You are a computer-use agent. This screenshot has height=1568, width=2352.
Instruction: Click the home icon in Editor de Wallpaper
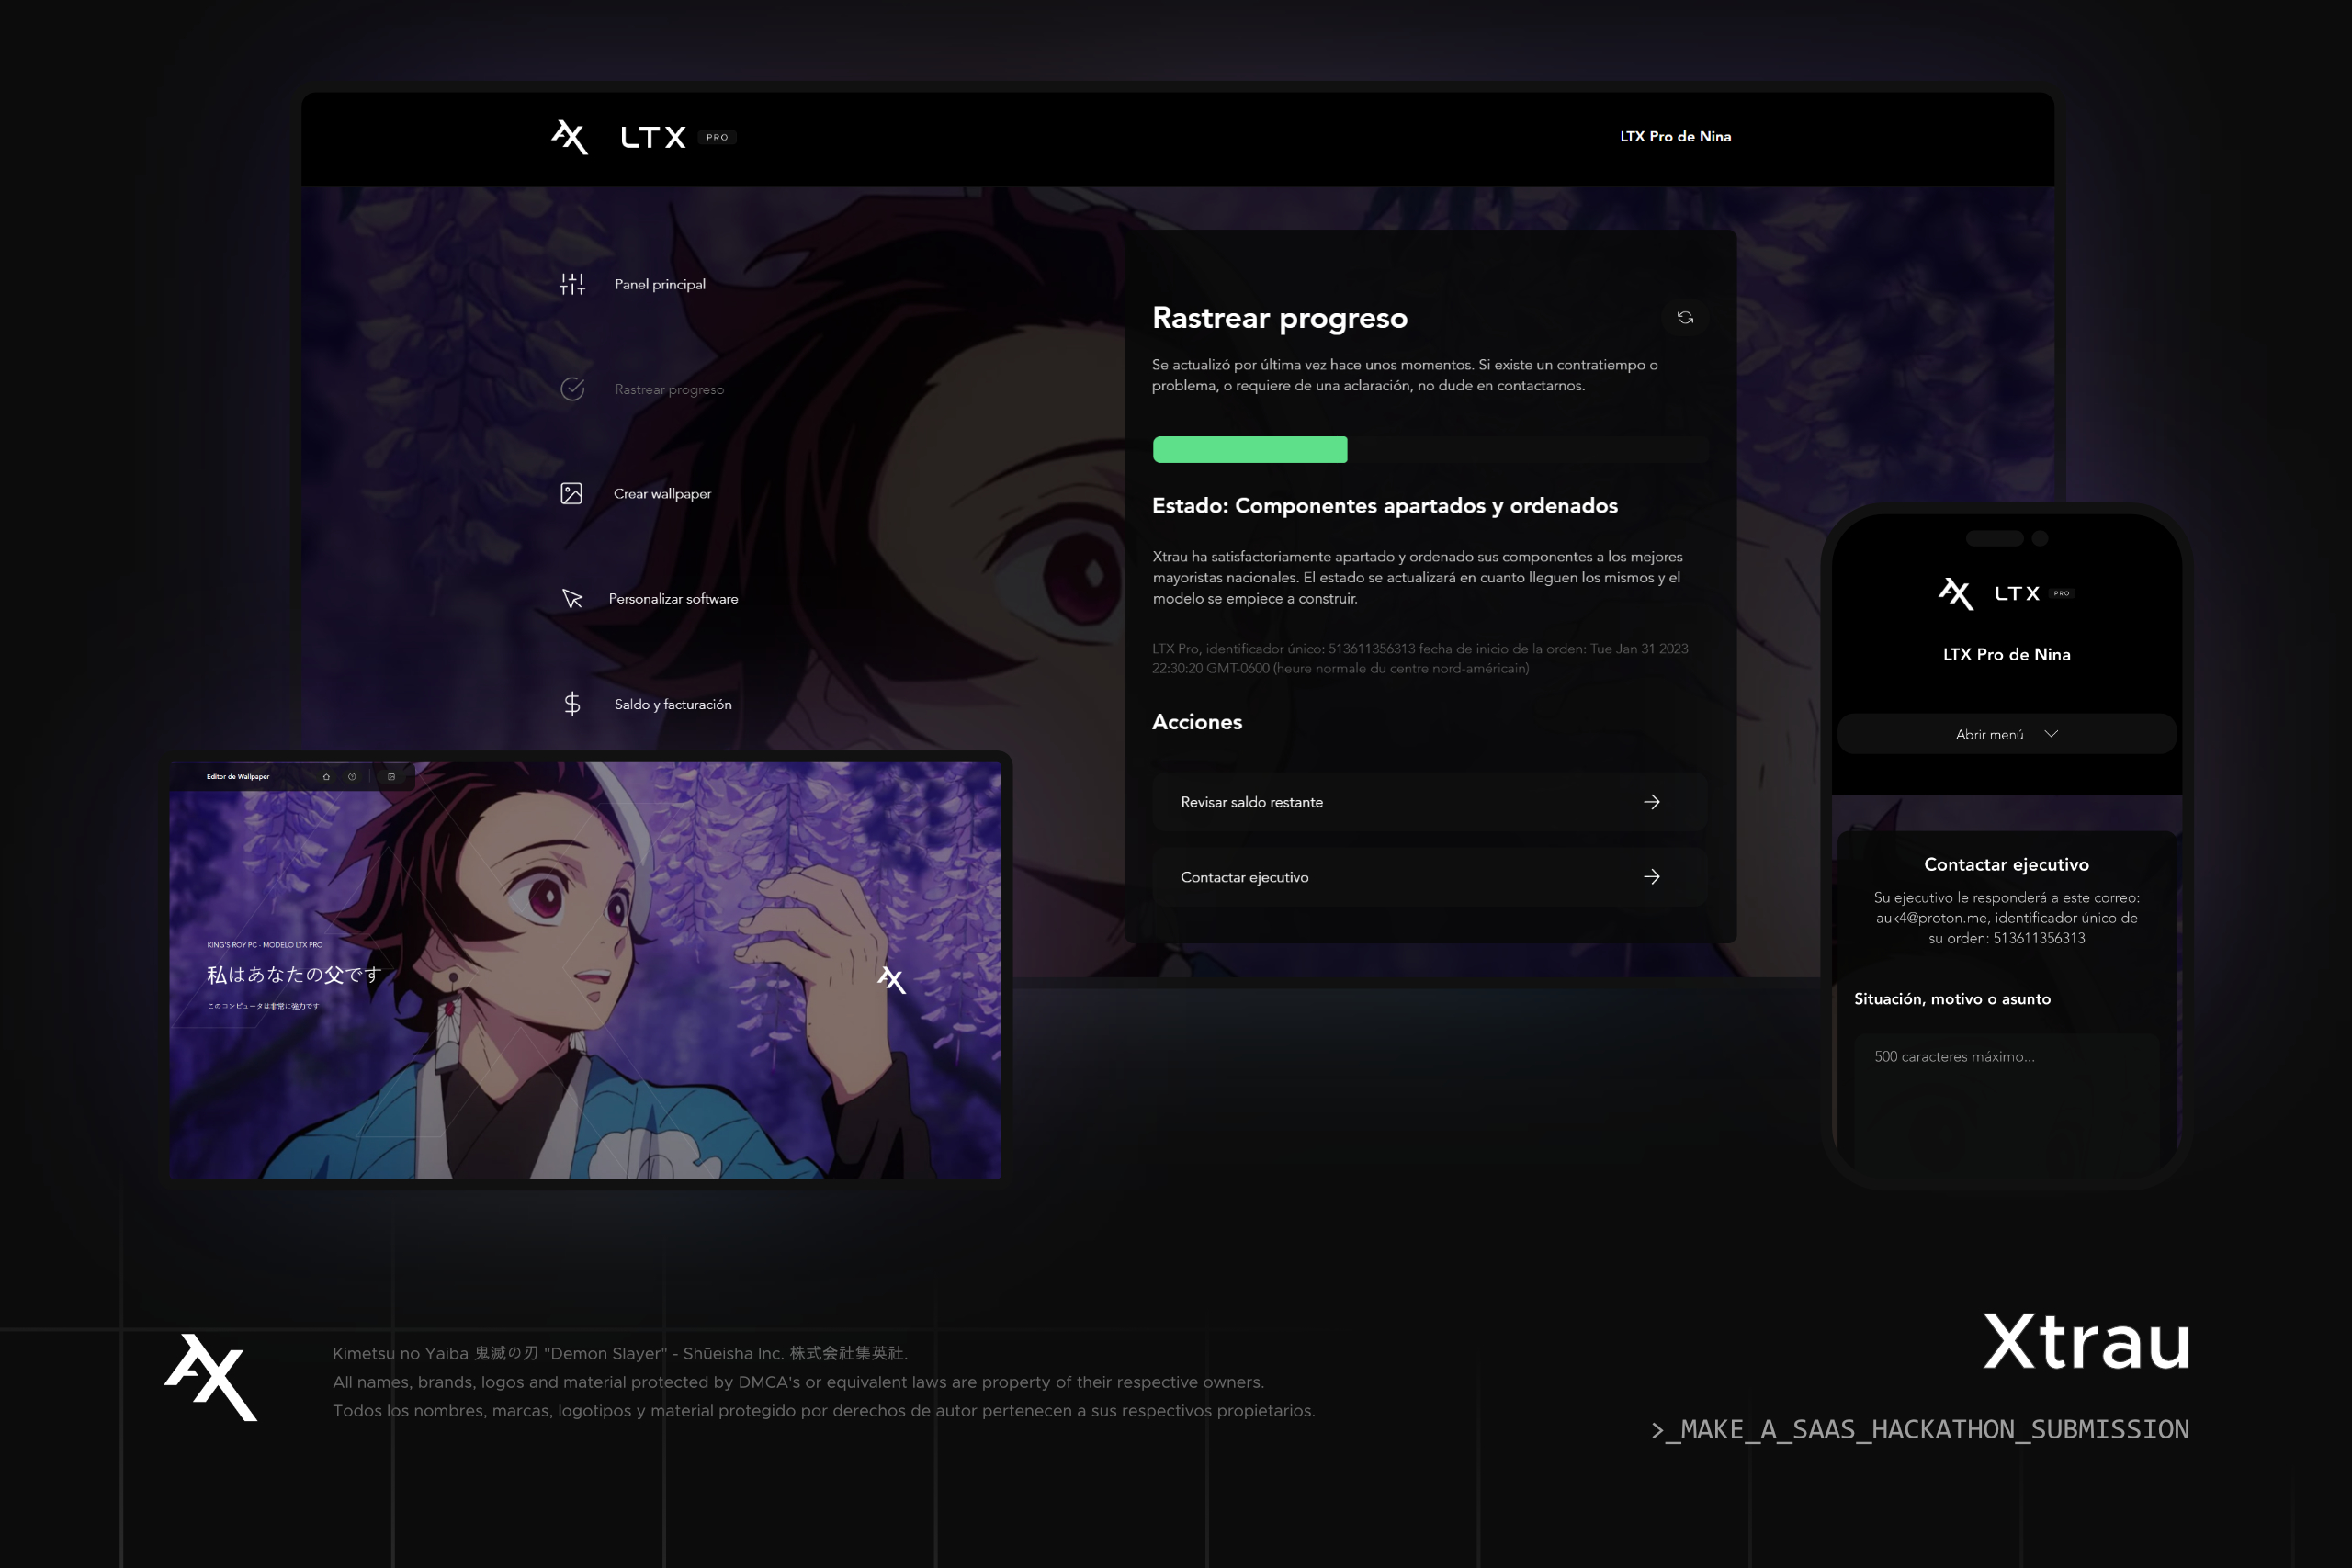(x=326, y=777)
